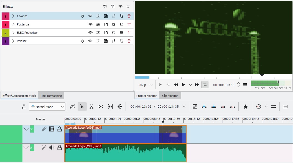Disable the ELBG Posterizer effect
This screenshot has width=293, height=163.
pyautogui.click(x=90, y=33)
